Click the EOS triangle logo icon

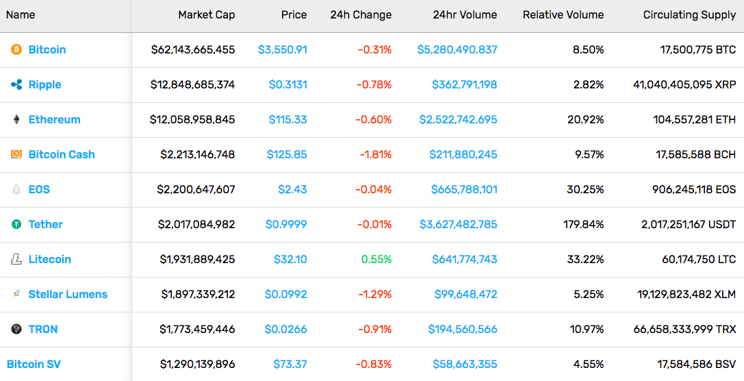(16, 189)
